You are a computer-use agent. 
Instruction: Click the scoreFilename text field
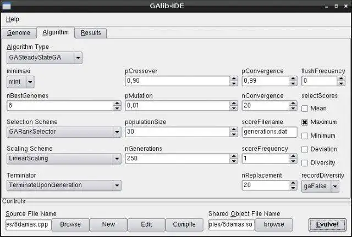click(269, 132)
